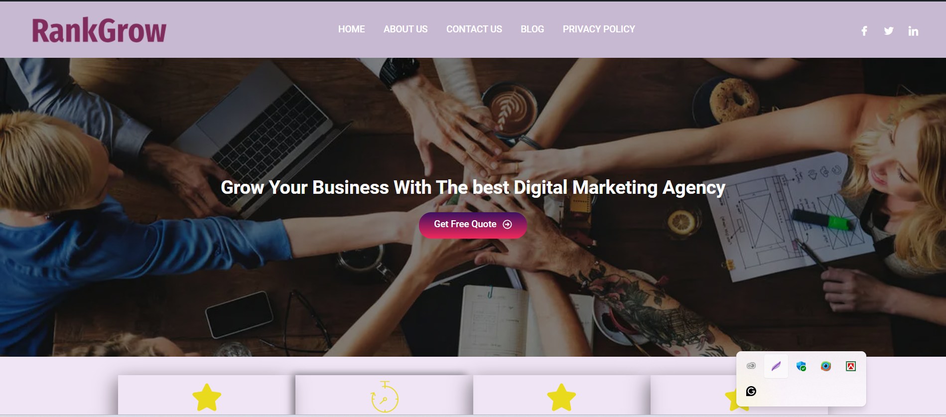Click the hero headline about Digital Marketing Agency

click(x=473, y=188)
